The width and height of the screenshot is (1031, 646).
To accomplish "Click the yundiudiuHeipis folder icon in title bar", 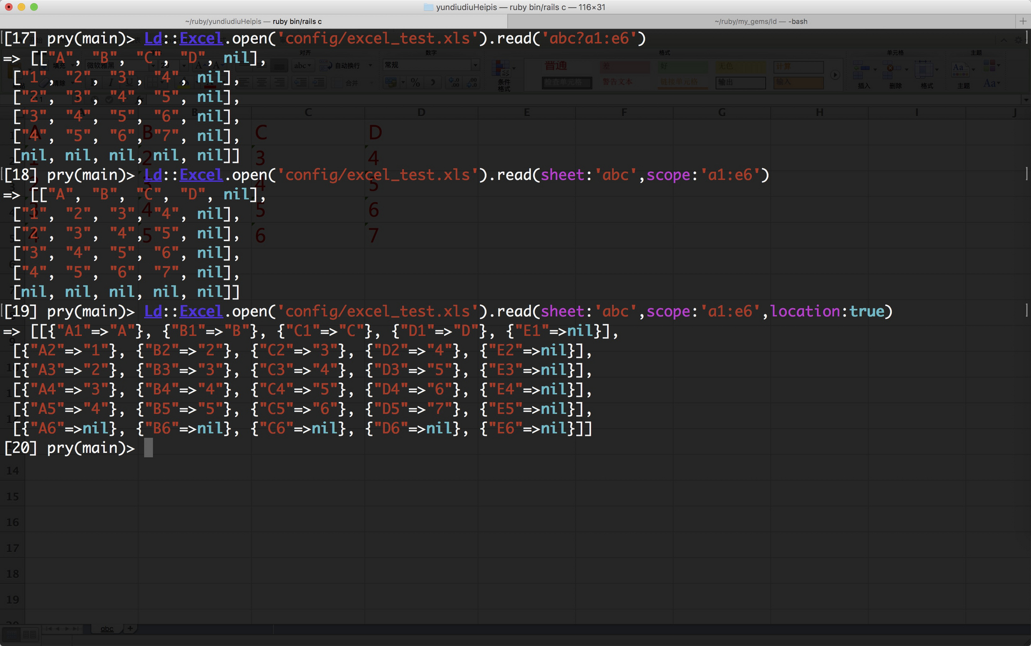I will 428,7.
